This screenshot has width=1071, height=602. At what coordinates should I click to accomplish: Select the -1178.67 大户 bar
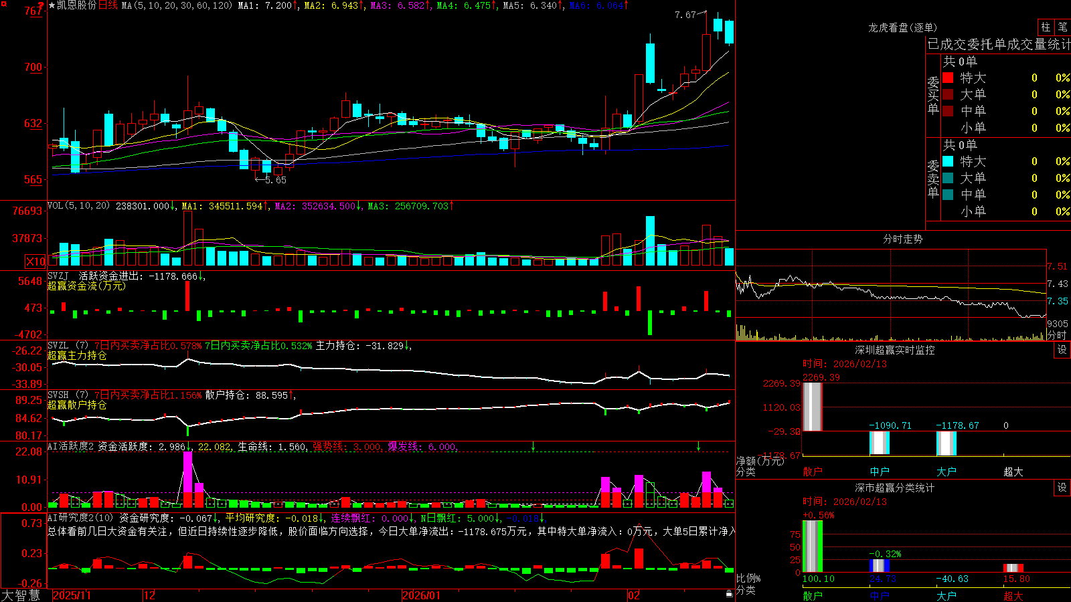946,443
